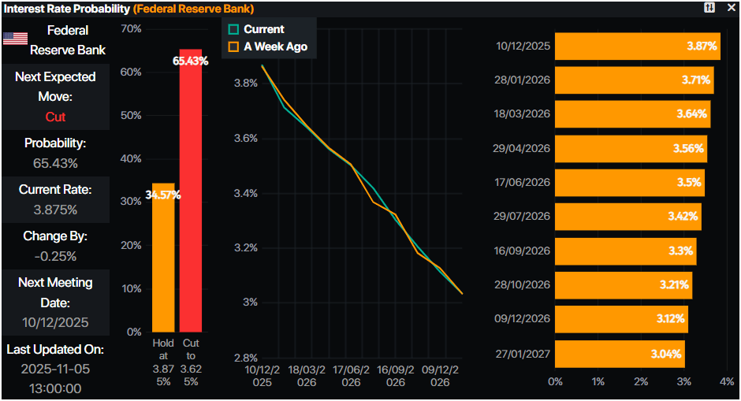Click the red Cut to 3.625% bar
Image resolution: width=741 pixels, height=401 pixels.
(191, 191)
